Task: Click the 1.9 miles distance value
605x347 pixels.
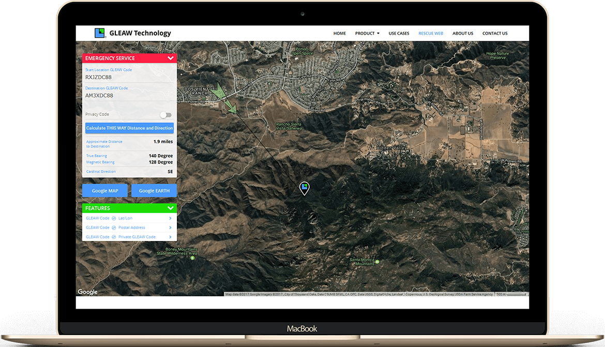Action: (x=163, y=142)
